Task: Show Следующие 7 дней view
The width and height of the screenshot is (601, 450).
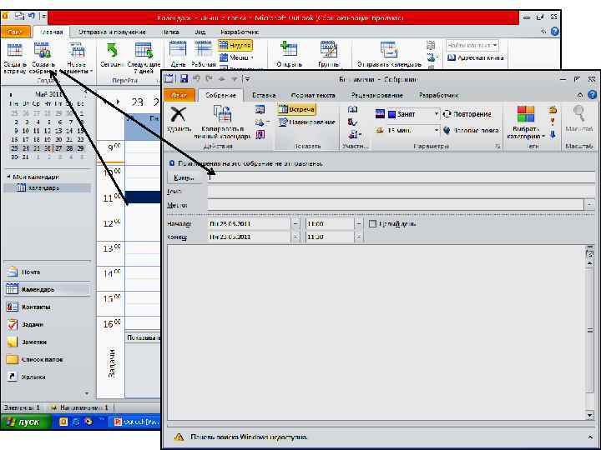Action: (x=144, y=58)
